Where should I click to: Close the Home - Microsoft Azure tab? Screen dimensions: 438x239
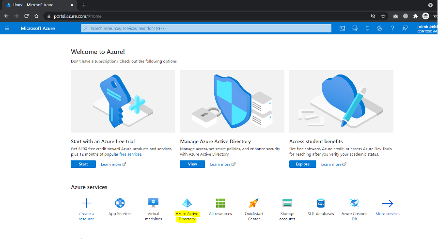click(x=72, y=5)
